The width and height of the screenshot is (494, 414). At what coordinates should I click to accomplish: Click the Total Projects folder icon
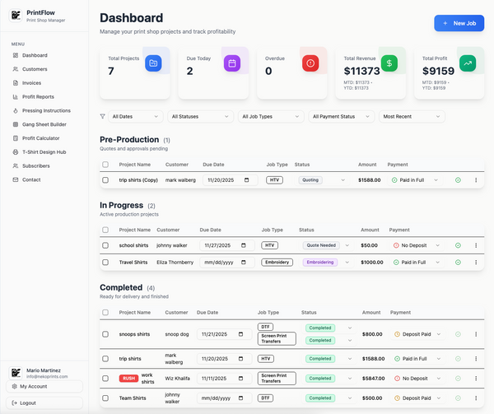[152, 63]
